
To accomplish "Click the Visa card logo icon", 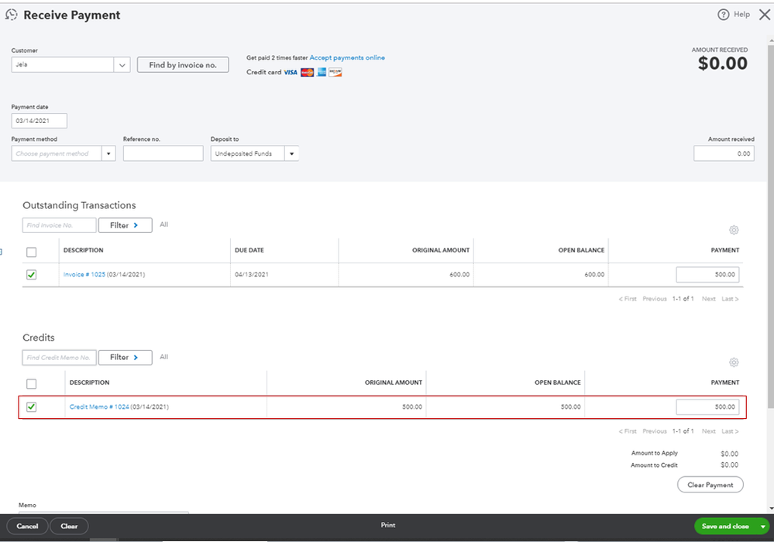I will [x=291, y=73].
